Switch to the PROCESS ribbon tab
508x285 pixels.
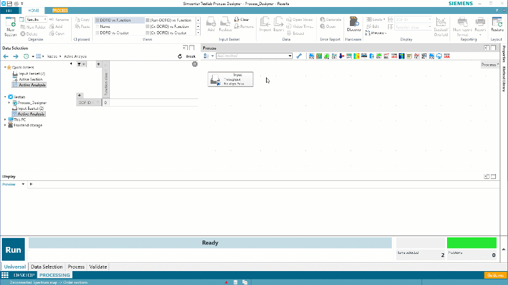[60, 11]
